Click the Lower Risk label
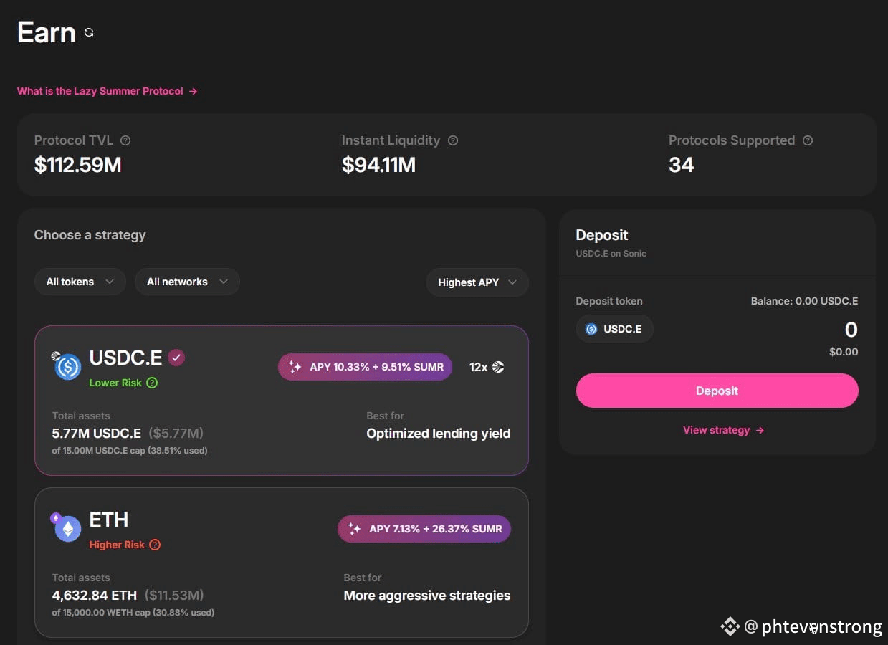This screenshot has width=888, height=645. pos(115,383)
